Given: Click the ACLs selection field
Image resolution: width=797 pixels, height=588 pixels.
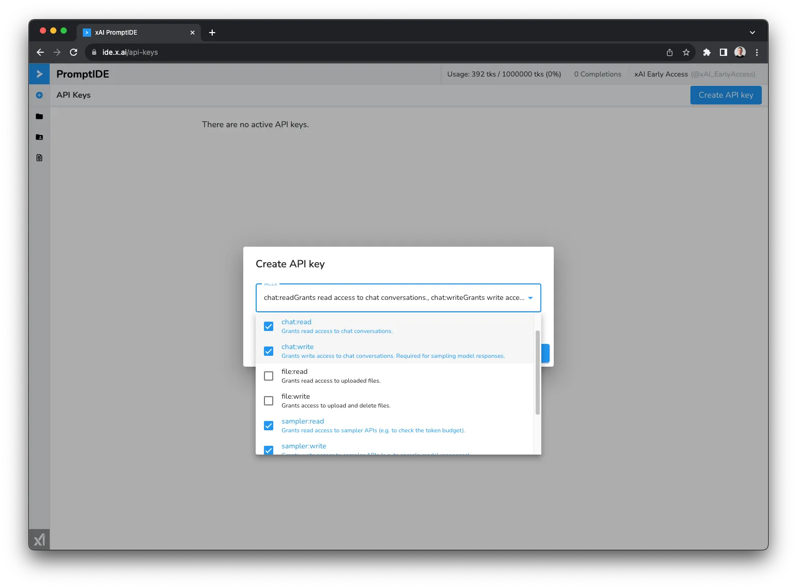Looking at the screenshot, I should pos(398,298).
